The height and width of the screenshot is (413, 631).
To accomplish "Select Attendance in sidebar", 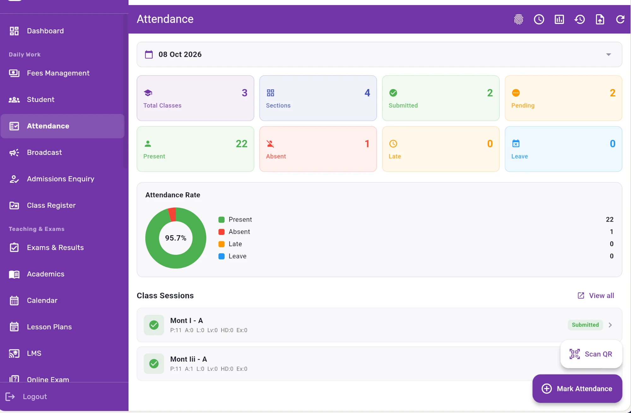I will pyautogui.click(x=62, y=126).
